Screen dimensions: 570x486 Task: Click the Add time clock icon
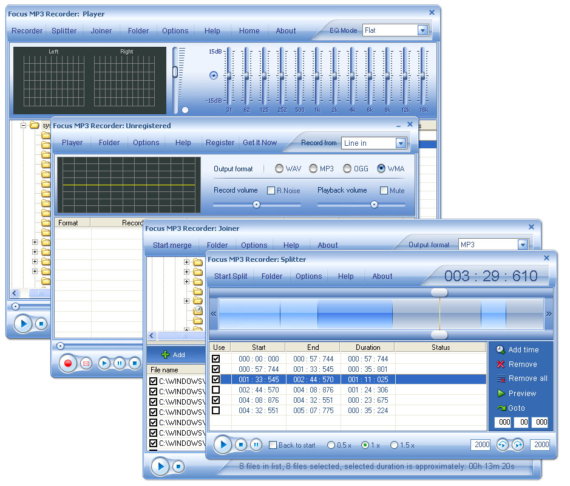(x=501, y=349)
